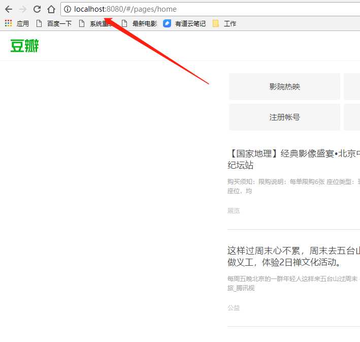
Task: Click the browser back arrow
Action: pyautogui.click(x=9, y=9)
